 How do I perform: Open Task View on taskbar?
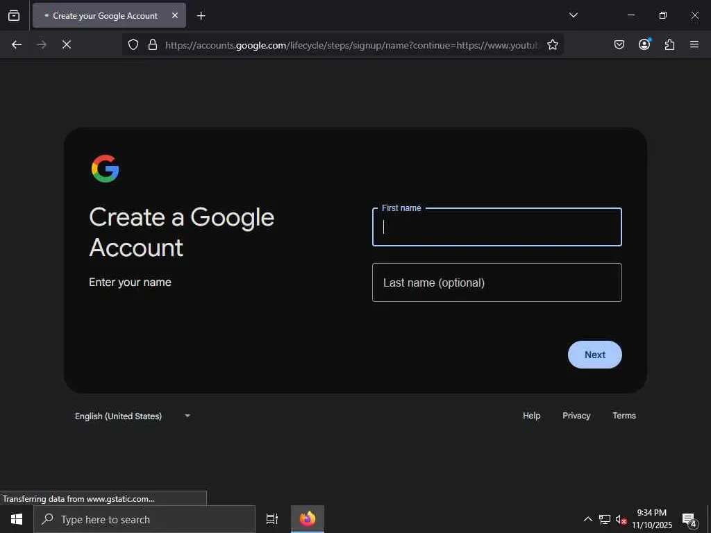[272, 519]
